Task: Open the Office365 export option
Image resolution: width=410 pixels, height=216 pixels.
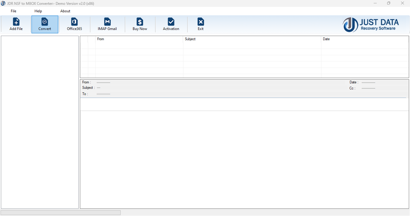Action: coord(74,24)
